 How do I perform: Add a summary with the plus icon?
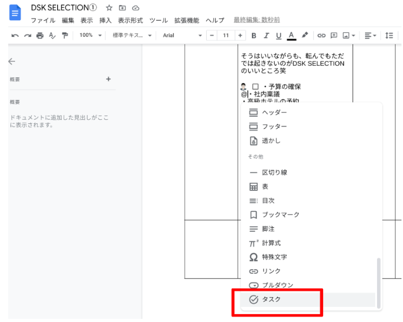click(109, 79)
